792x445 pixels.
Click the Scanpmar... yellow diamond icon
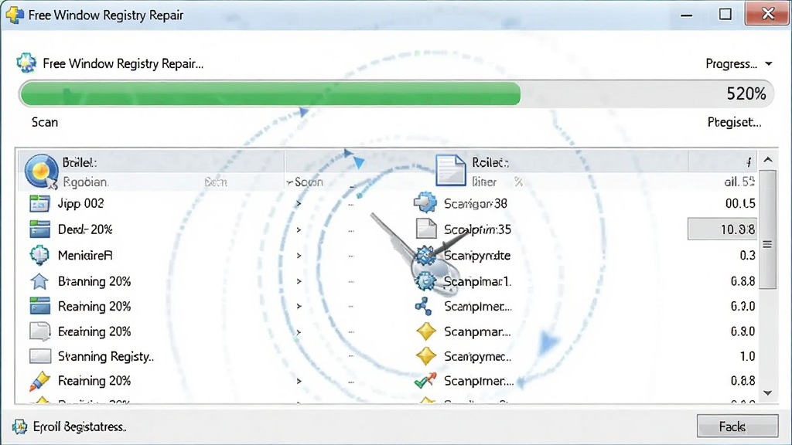tap(426, 331)
